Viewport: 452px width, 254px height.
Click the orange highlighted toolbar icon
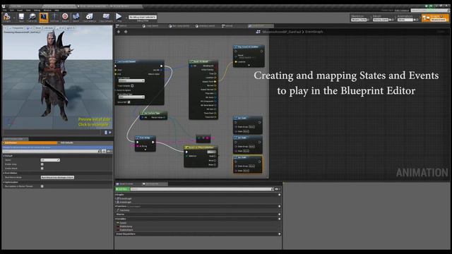(x=44, y=17)
